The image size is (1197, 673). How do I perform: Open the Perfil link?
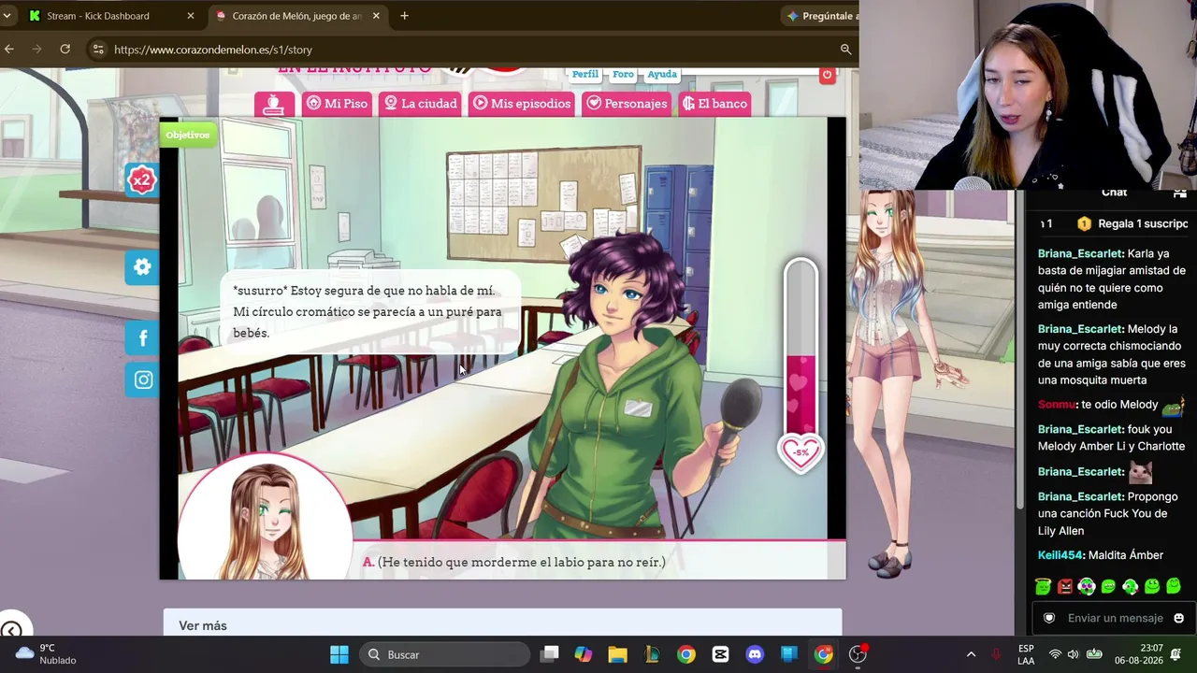click(584, 74)
